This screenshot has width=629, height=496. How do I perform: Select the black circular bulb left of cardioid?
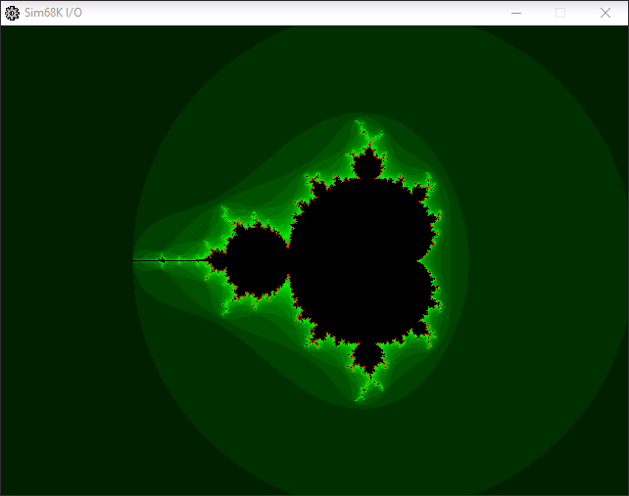[x=256, y=260]
